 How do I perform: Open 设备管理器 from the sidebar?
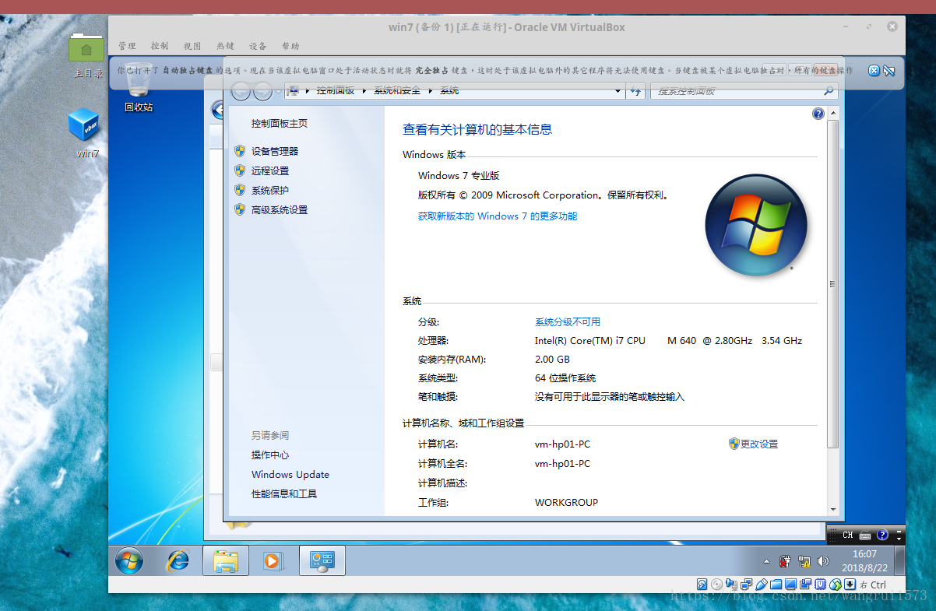275,151
